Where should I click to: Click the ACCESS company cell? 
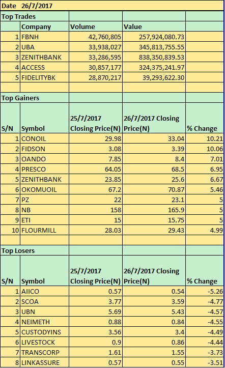[45, 67]
